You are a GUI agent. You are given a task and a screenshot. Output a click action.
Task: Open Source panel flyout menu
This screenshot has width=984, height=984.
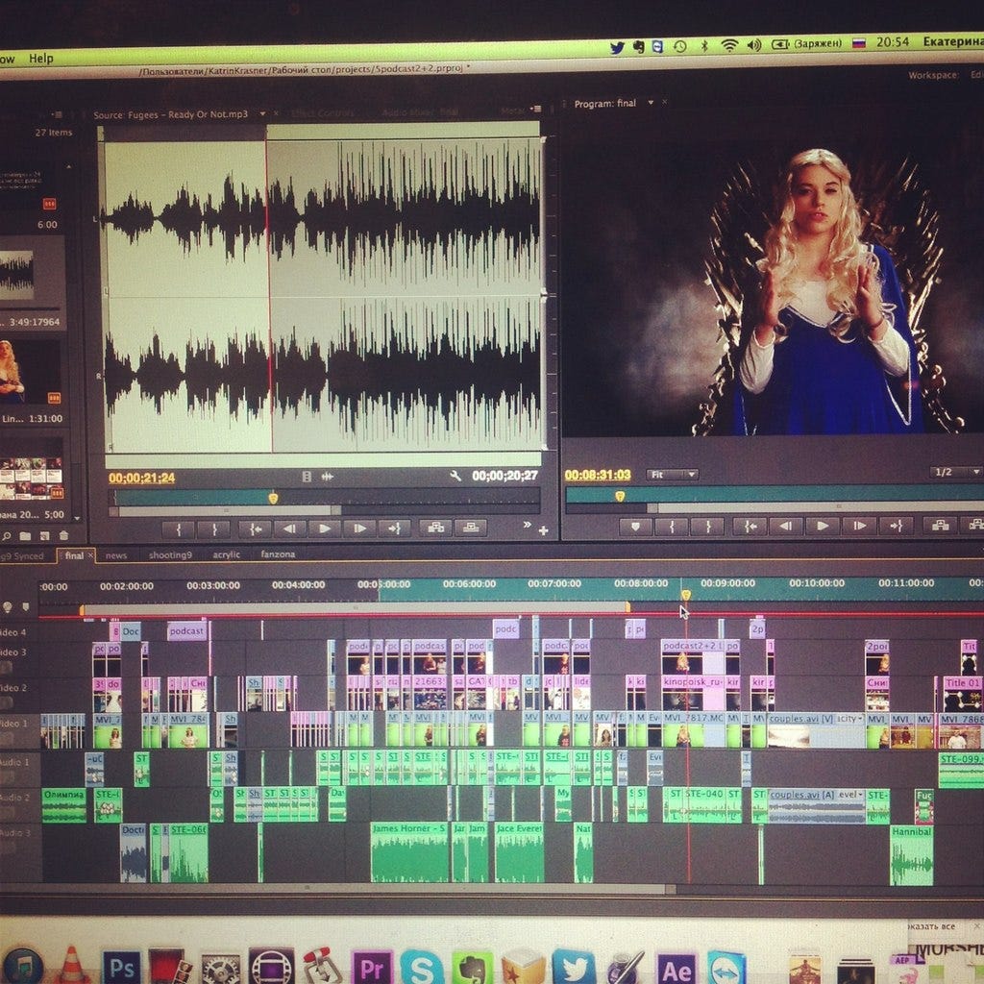pos(535,110)
